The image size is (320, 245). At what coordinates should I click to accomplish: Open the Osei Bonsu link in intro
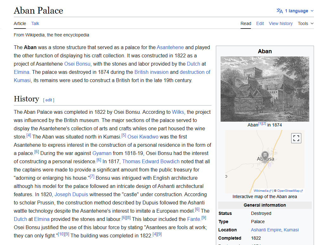(77, 64)
